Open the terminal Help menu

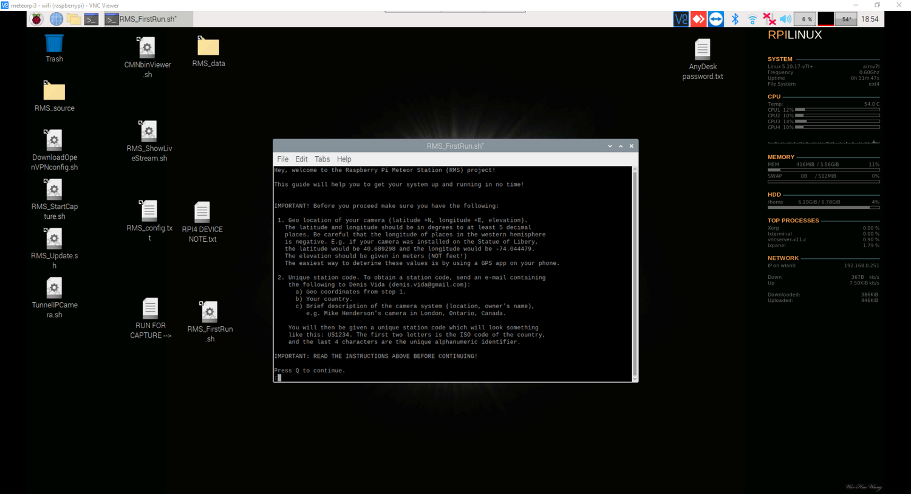tap(344, 159)
